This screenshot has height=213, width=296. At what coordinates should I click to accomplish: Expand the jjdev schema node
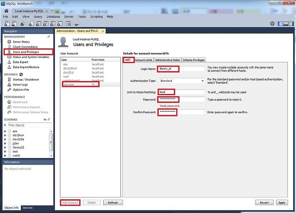pos(5,144)
